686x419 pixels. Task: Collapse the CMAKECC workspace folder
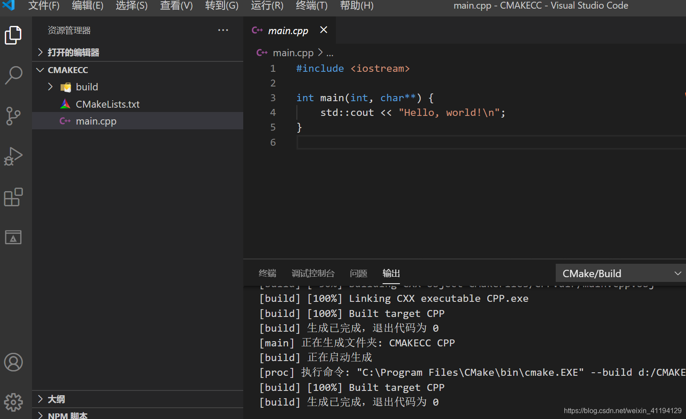(x=40, y=70)
